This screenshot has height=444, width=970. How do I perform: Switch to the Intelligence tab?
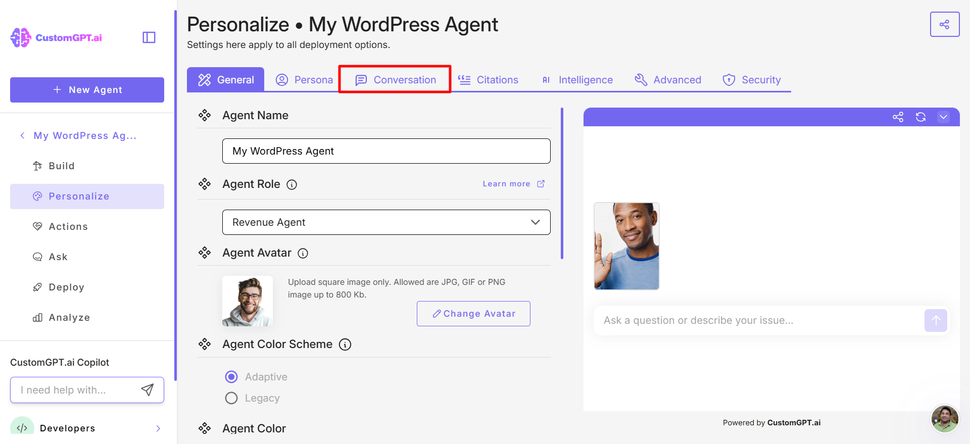[576, 80]
